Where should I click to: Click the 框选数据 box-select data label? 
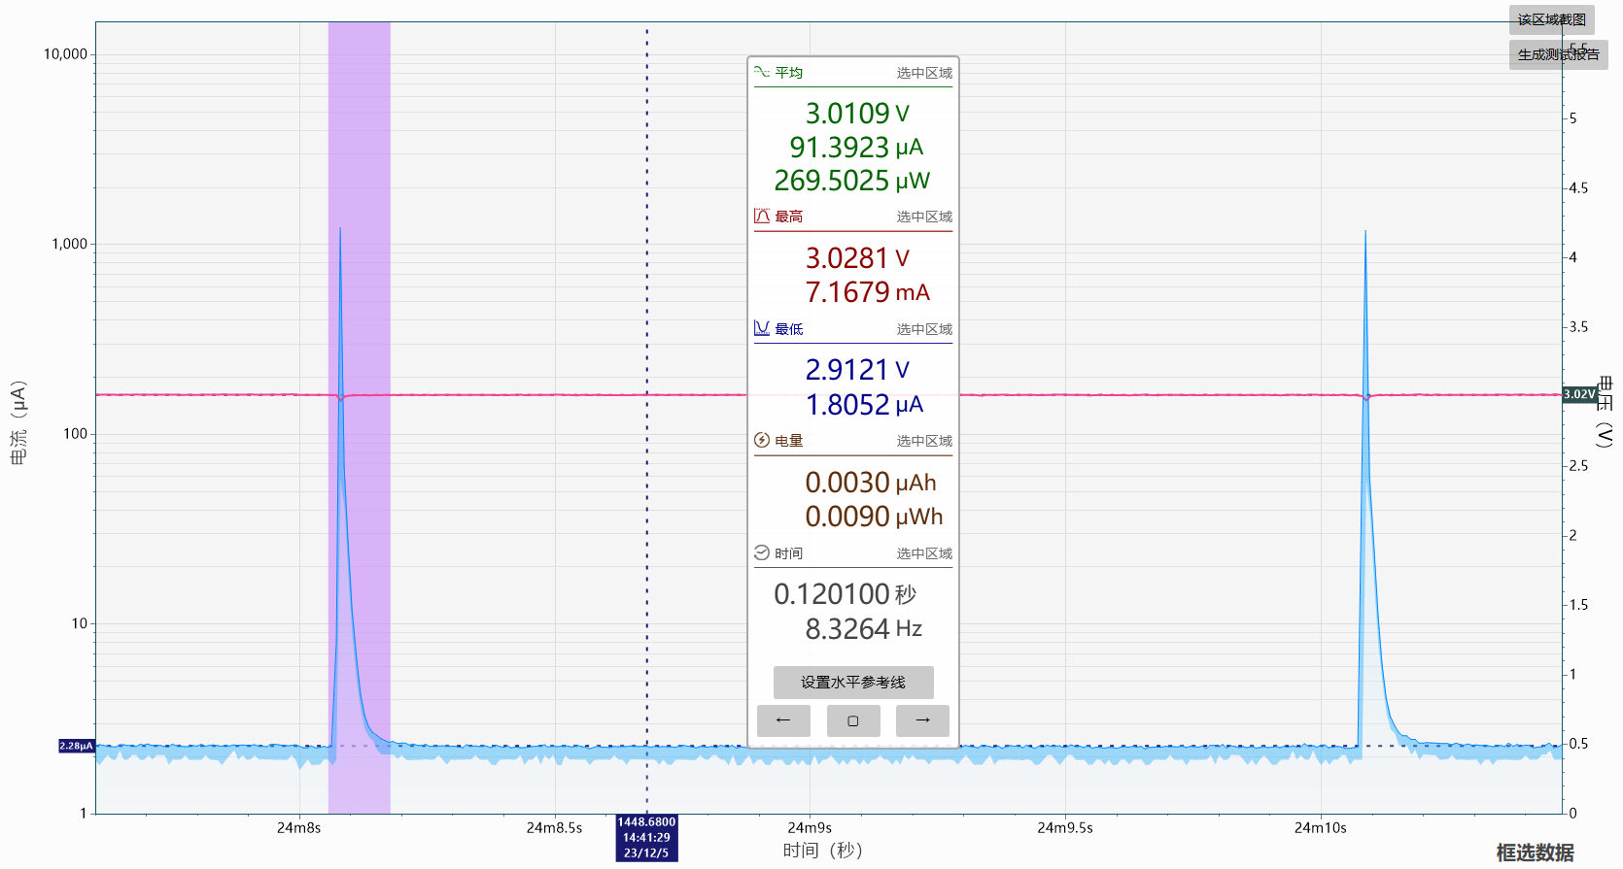pos(1535,852)
